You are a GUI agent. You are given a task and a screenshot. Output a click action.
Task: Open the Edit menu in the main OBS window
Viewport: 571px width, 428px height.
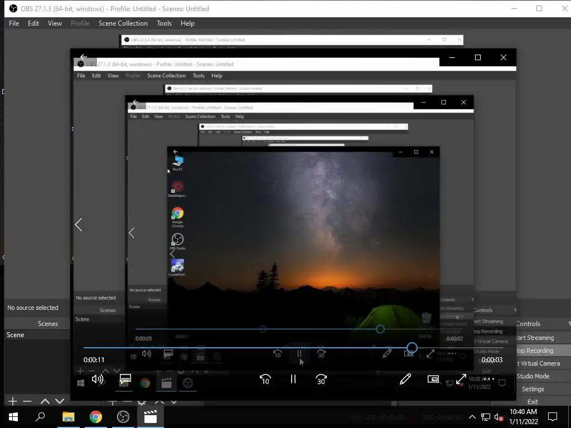33,23
